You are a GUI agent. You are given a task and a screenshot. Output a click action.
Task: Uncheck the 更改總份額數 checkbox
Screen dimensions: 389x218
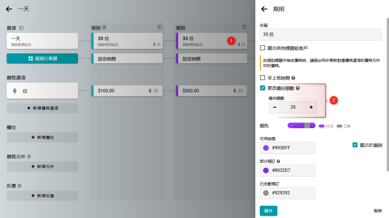click(x=263, y=88)
